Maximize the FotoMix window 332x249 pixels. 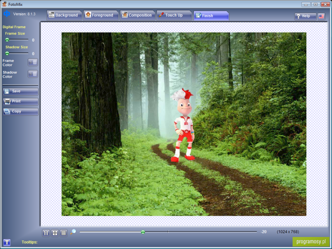(315, 4)
